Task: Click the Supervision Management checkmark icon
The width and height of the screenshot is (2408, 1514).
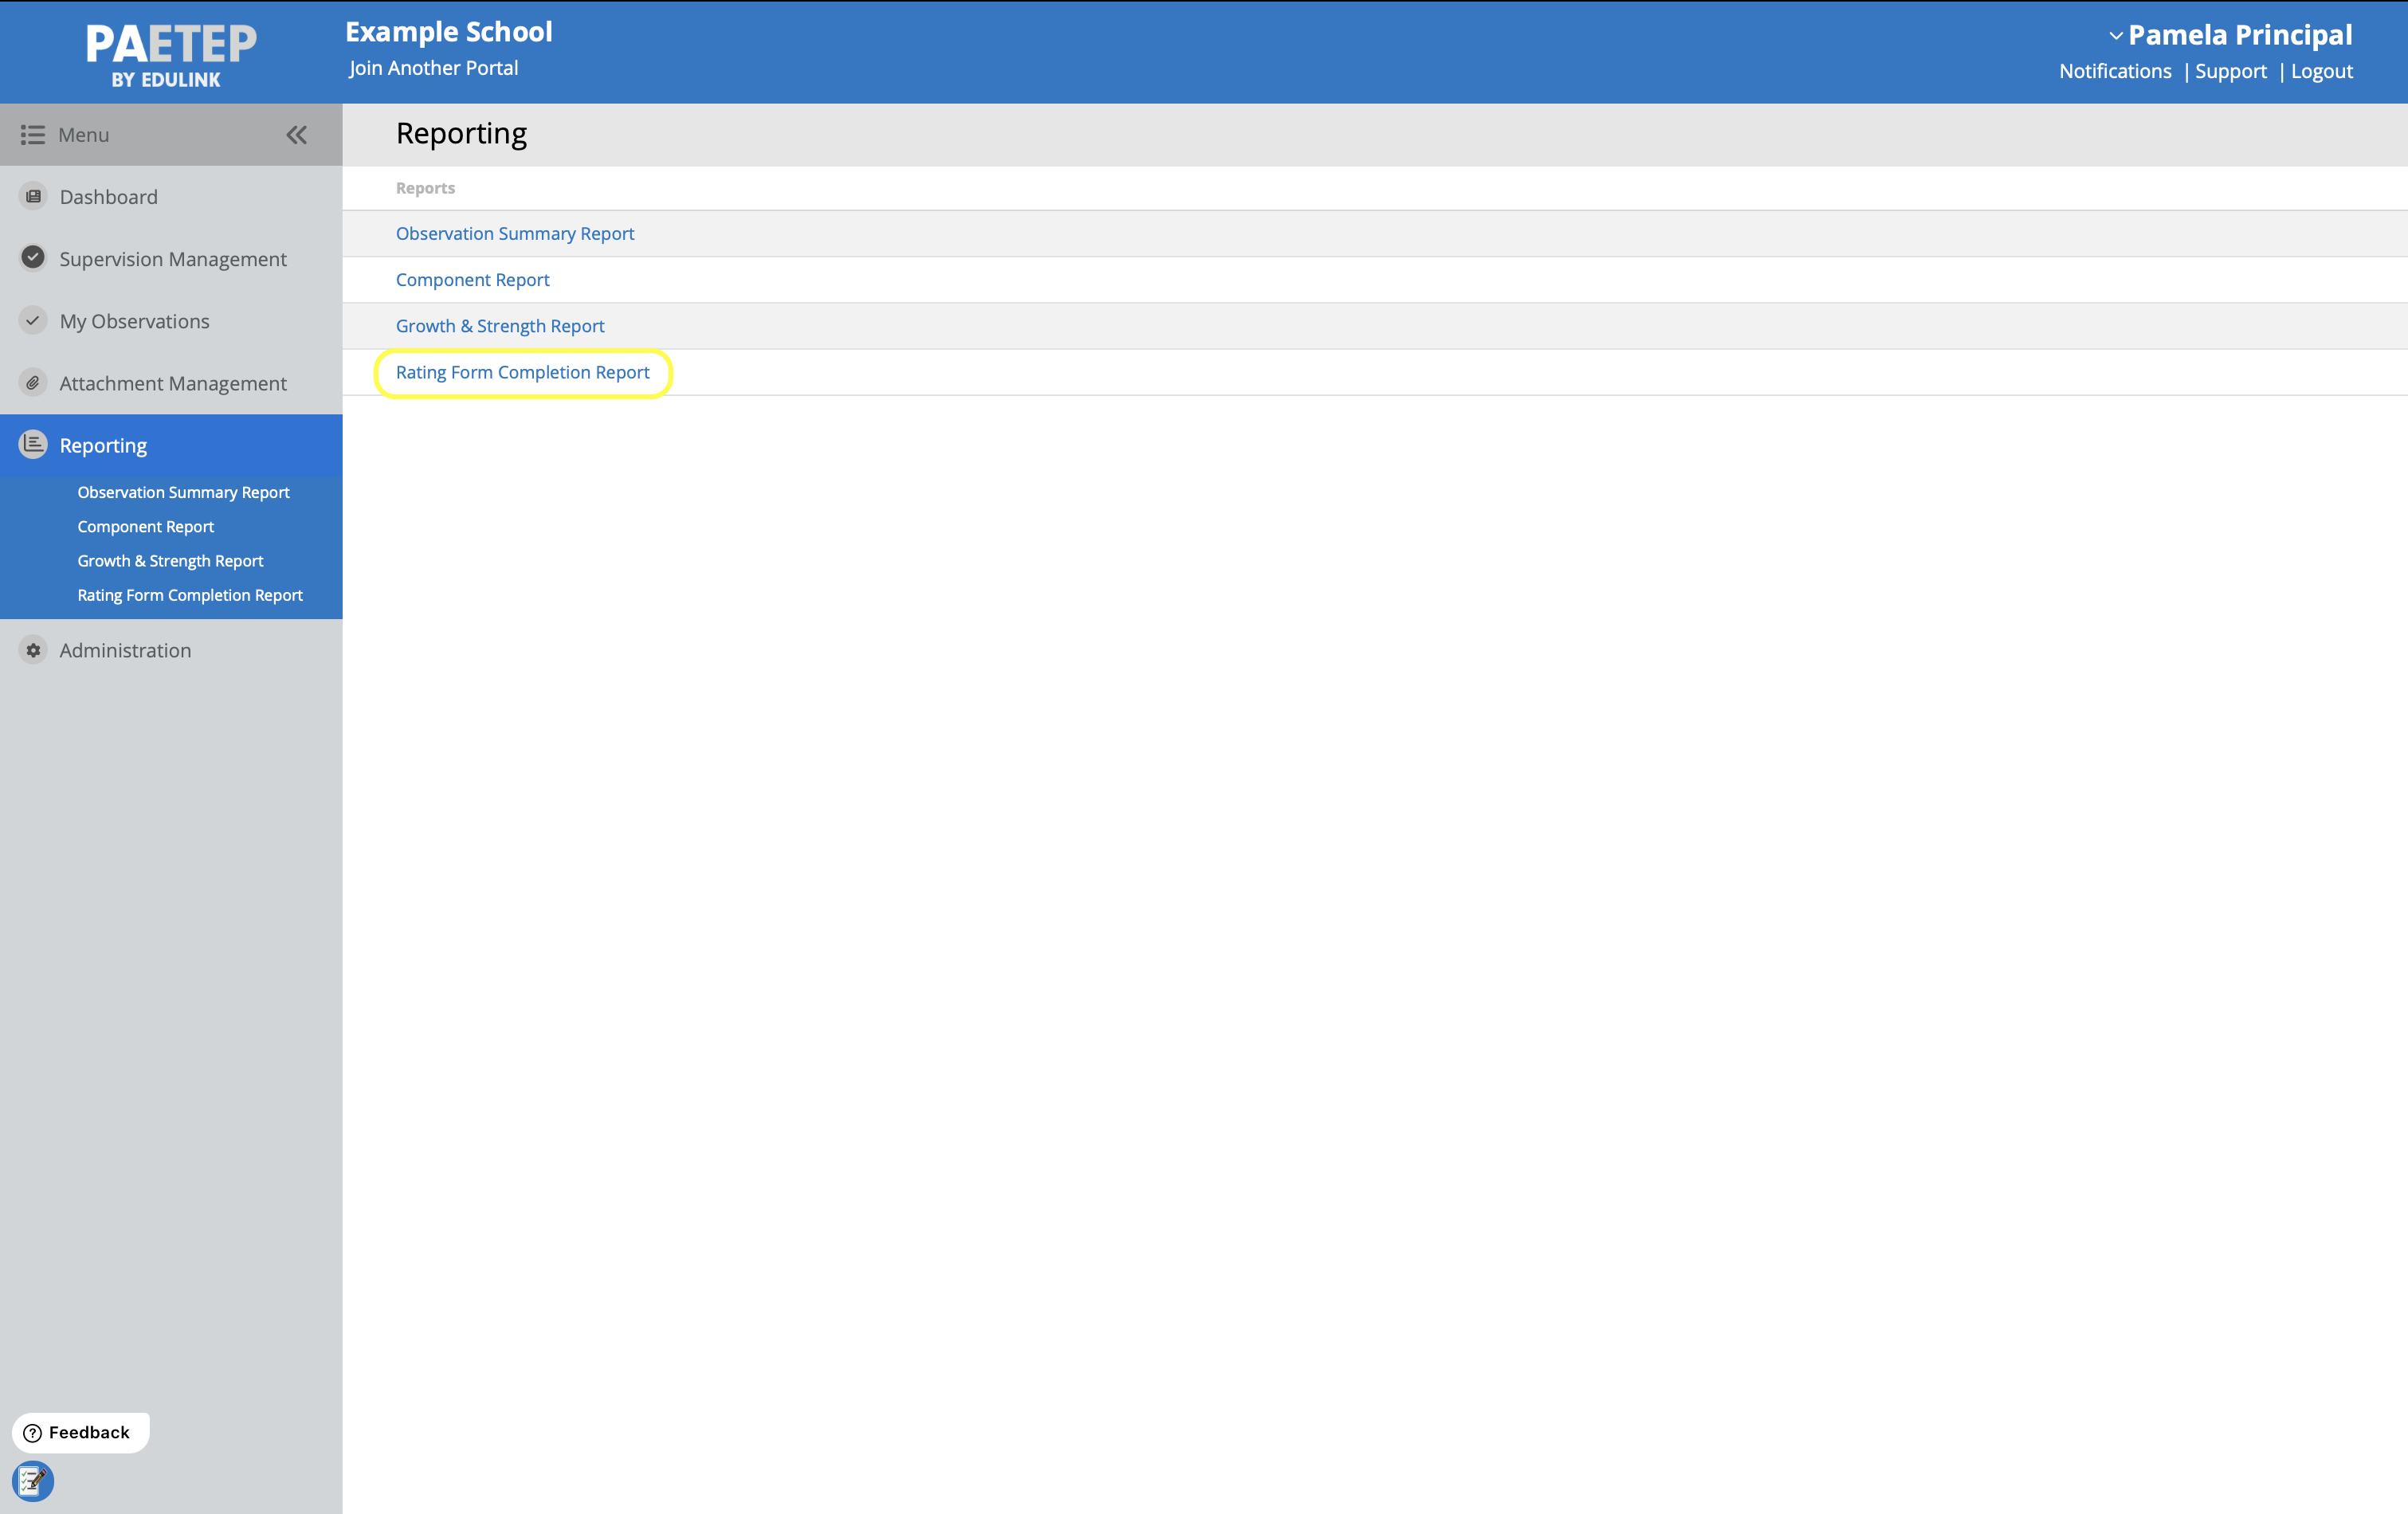Action: 33,258
